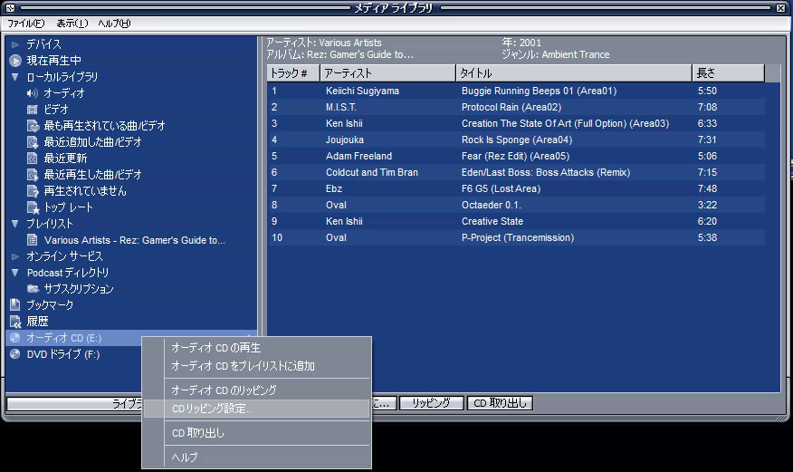
Task: Click the window system menu icon in title bar
Action: click(10, 7)
